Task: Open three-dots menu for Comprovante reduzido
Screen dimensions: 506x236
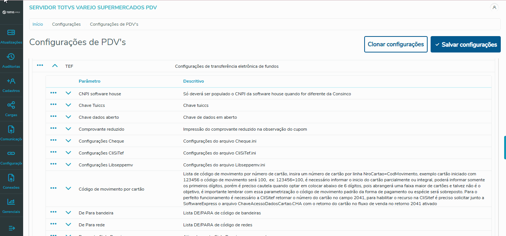Action: pos(53,128)
